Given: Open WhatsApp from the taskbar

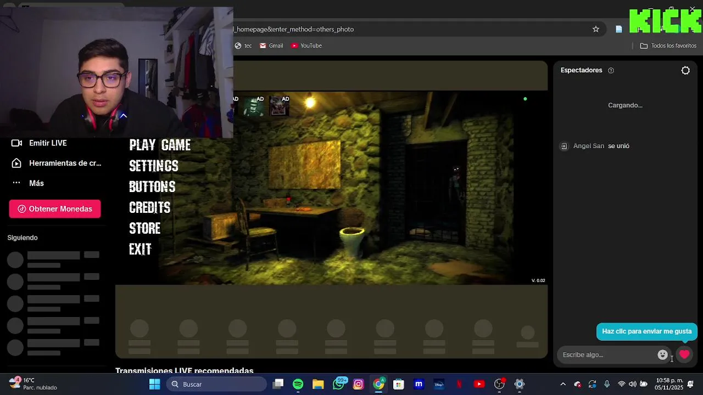Looking at the screenshot, I should (338, 384).
